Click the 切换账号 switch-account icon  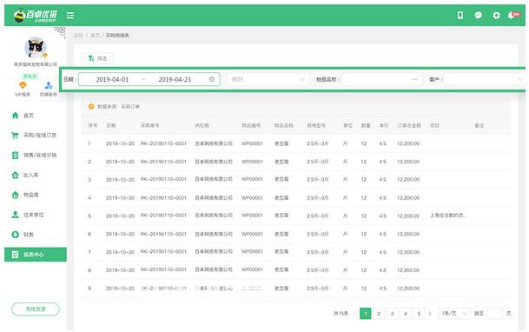click(49, 85)
